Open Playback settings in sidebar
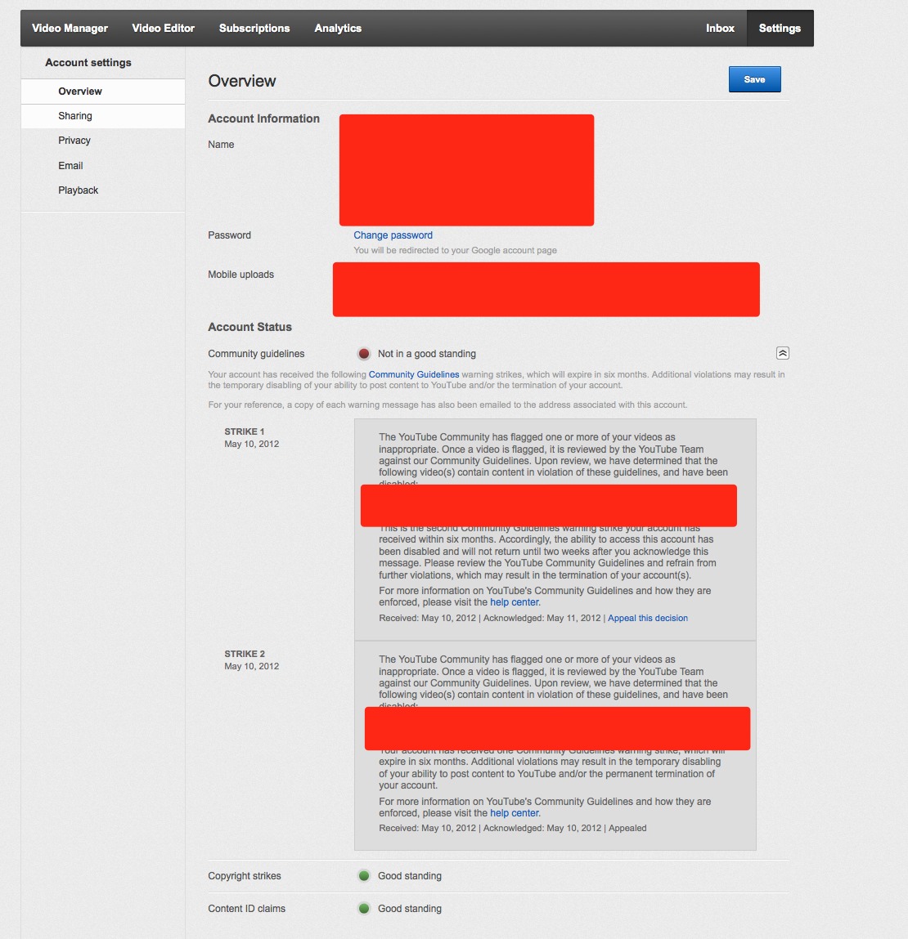This screenshot has width=908, height=939. click(78, 190)
